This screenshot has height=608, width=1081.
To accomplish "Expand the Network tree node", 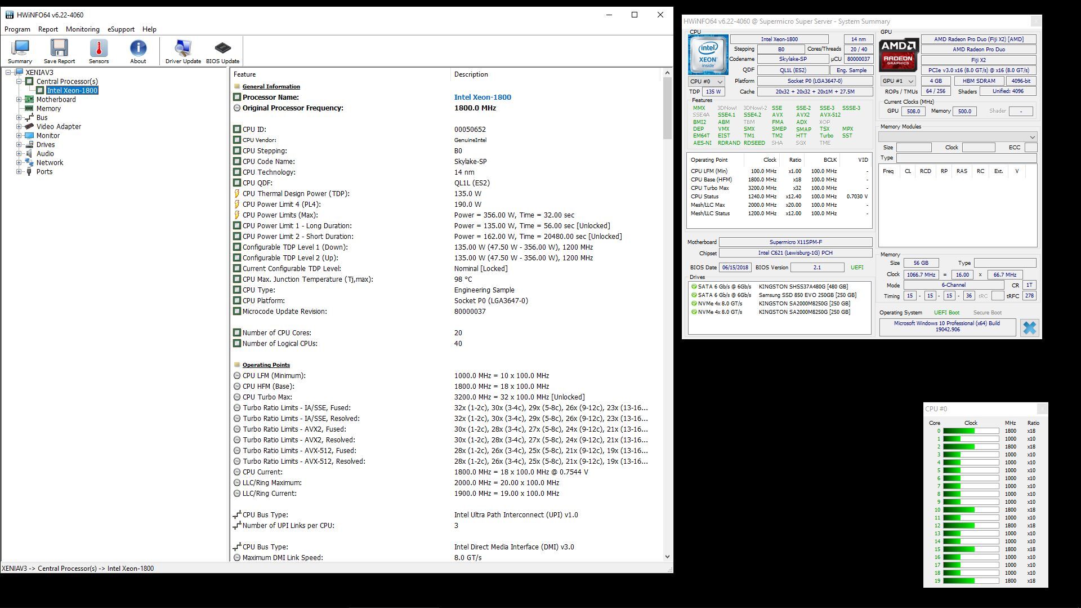I will 19,163.
